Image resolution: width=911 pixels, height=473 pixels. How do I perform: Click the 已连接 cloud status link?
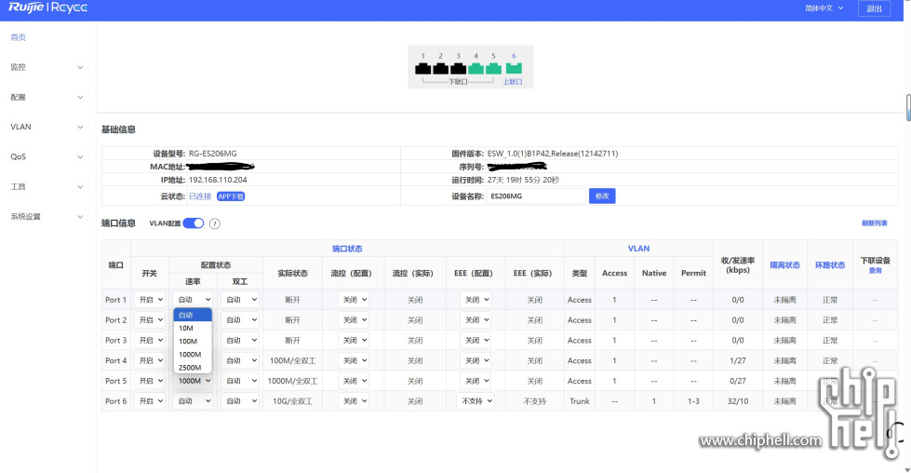tap(200, 196)
